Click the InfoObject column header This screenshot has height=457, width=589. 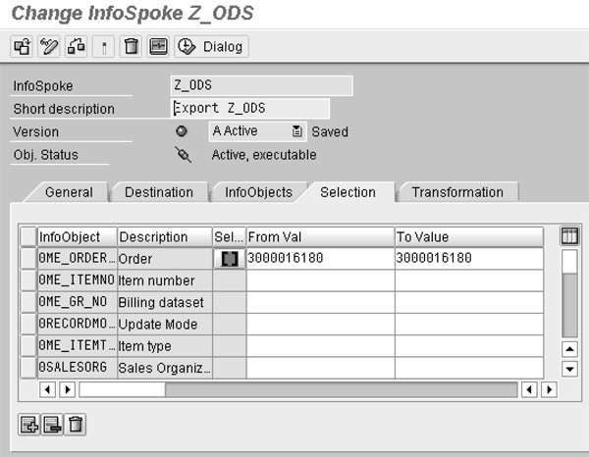click(x=77, y=237)
